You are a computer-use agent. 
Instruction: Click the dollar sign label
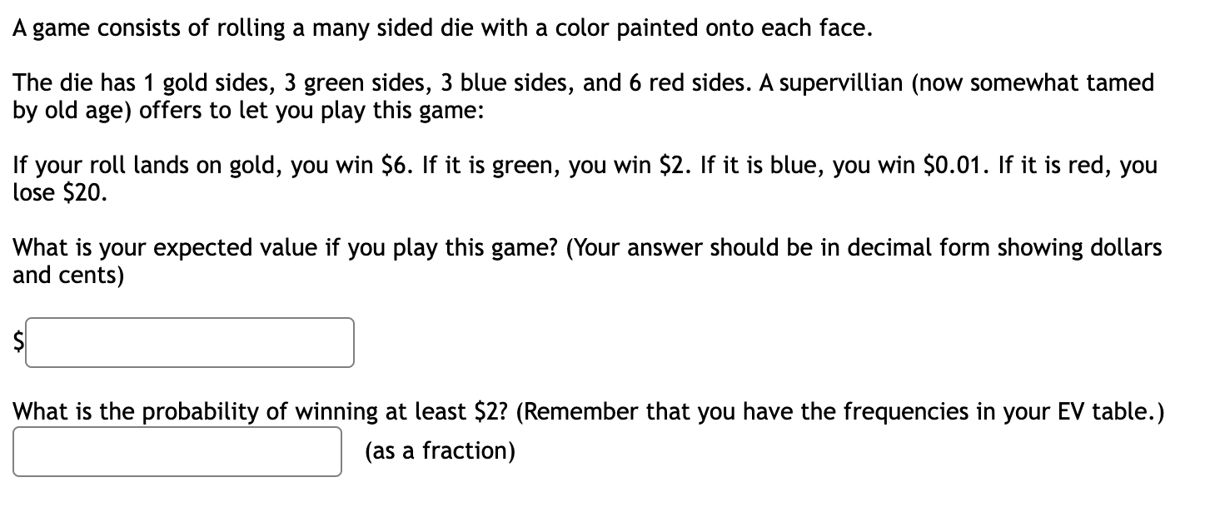(x=17, y=341)
